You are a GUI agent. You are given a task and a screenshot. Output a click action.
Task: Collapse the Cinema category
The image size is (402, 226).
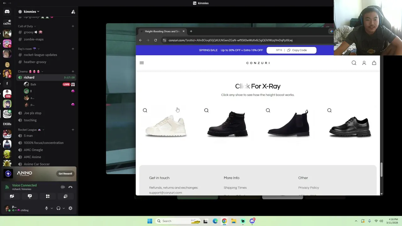pyautogui.click(x=30, y=71)
